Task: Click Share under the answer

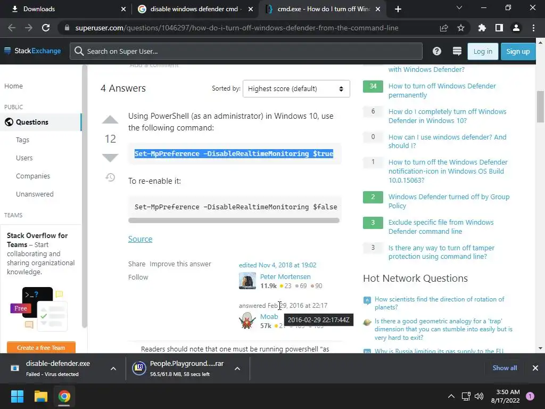Action: pos(137,264)
